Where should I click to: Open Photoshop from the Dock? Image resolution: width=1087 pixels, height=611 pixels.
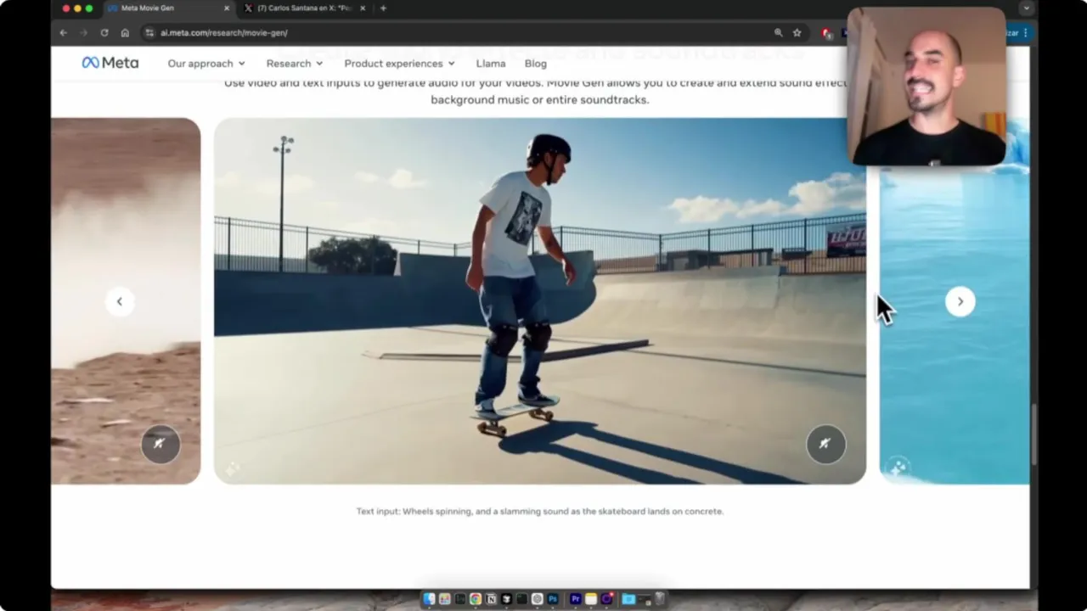553,599
